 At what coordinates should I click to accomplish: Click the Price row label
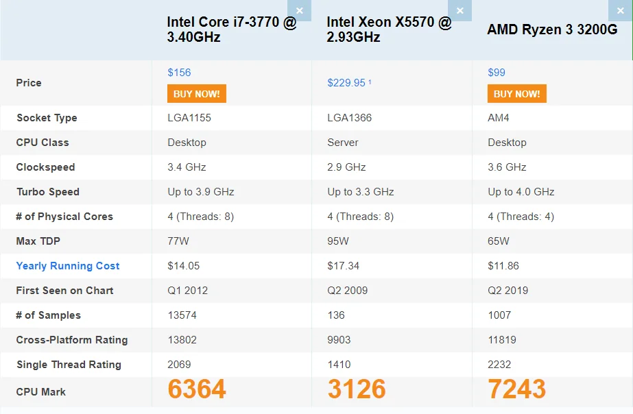[29, 83]
